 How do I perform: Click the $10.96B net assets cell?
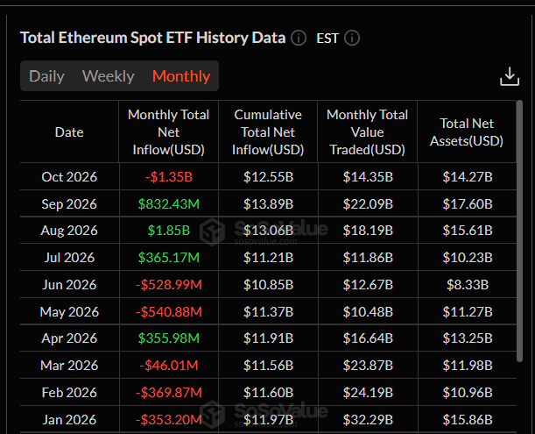(x=468, y=392)
